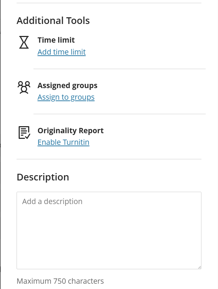The image size is (218, 289).
Task: Open the Add time limit link
Action: pyautogui.click(x=62, y=52)
